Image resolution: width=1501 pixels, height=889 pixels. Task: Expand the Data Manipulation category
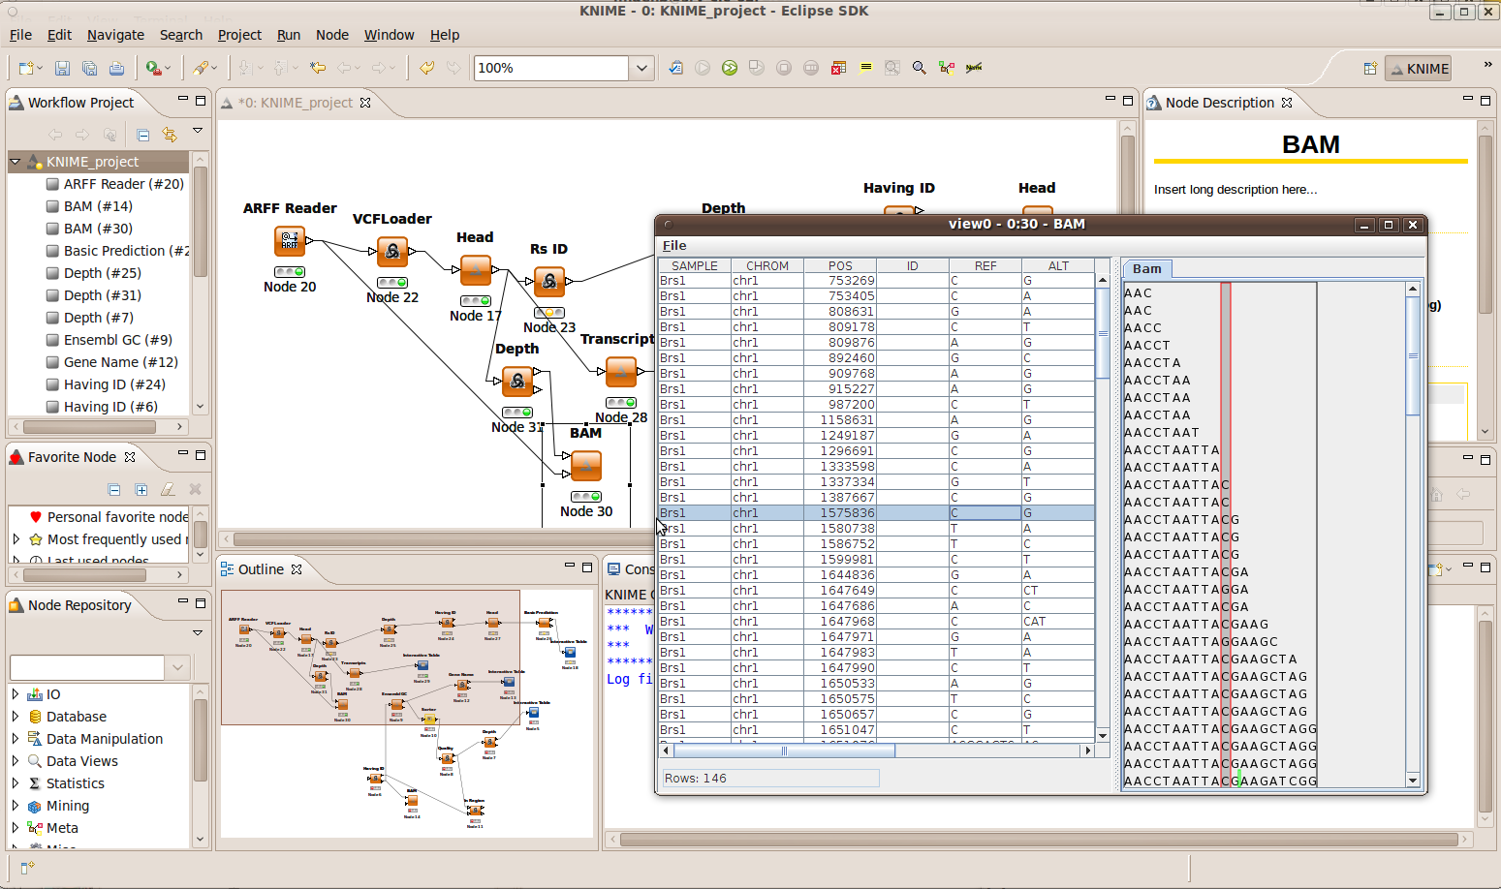(x=16, y=739)
